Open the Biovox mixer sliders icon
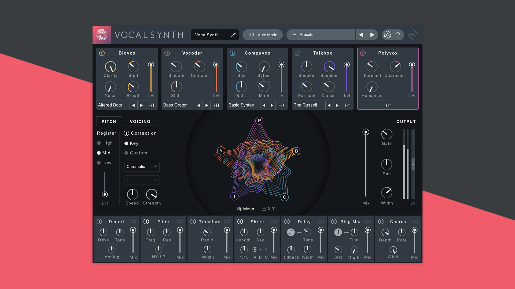 [152, 105]
